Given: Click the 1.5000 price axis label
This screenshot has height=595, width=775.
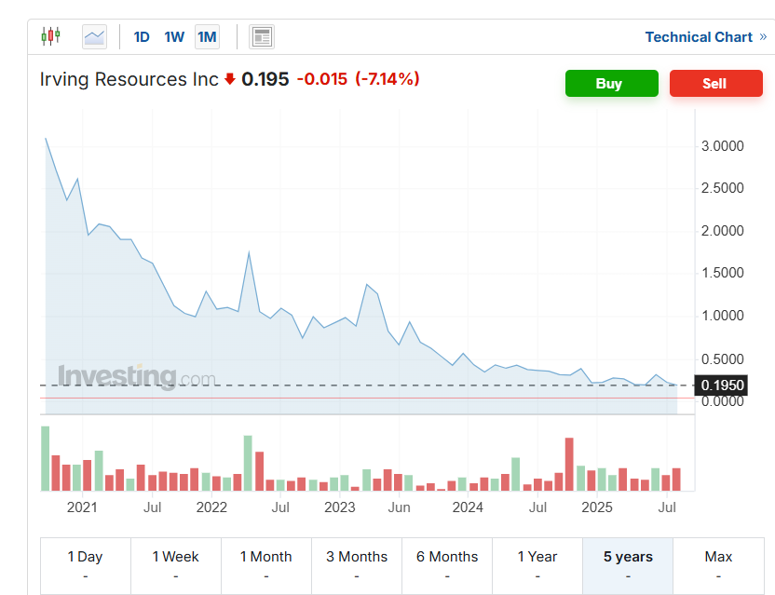Looking at the screenshot, I should (x=723, y=273).
